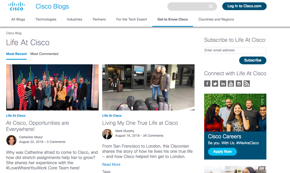This screenshot has width=290, height=173.
Task: Select Get to Know Cisco menu
Action: pos(172,19)
